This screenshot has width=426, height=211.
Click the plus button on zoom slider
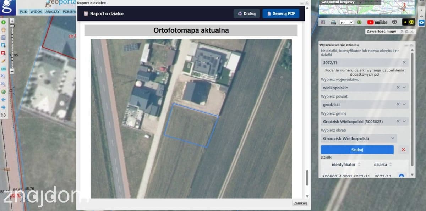12,21
